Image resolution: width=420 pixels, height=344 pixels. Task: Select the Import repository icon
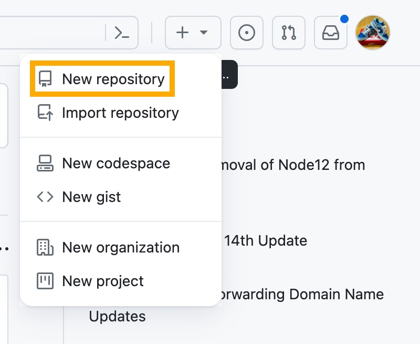[x=46, y=112]
